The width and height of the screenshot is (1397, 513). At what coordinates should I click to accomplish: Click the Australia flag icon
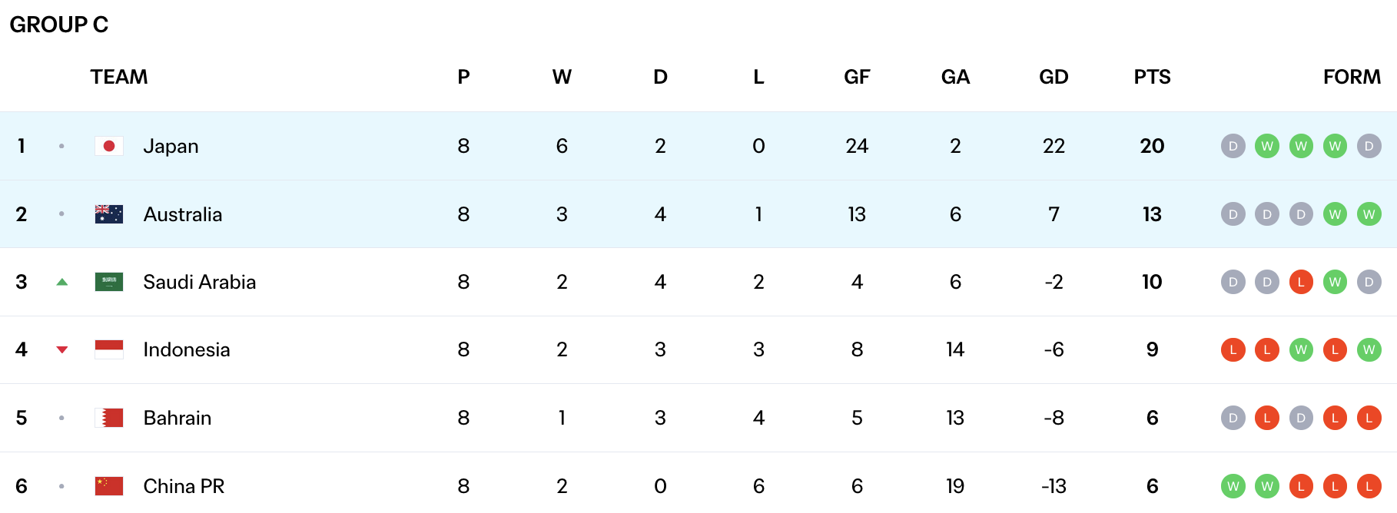pyautogui.click(x=109, y=214)
